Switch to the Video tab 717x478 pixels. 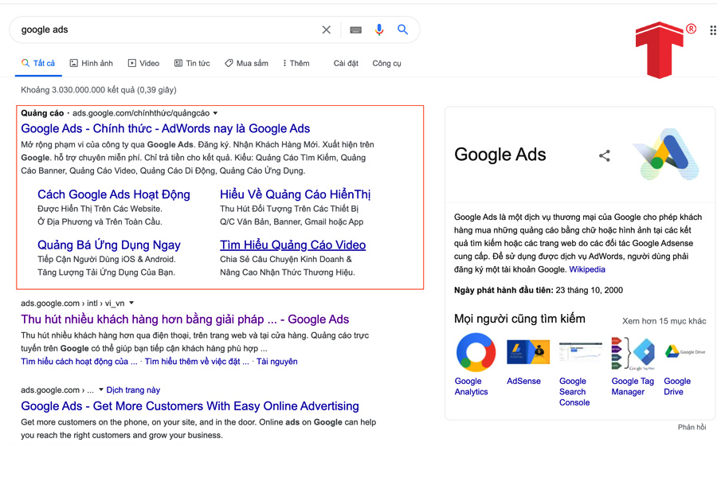point(143,63)
